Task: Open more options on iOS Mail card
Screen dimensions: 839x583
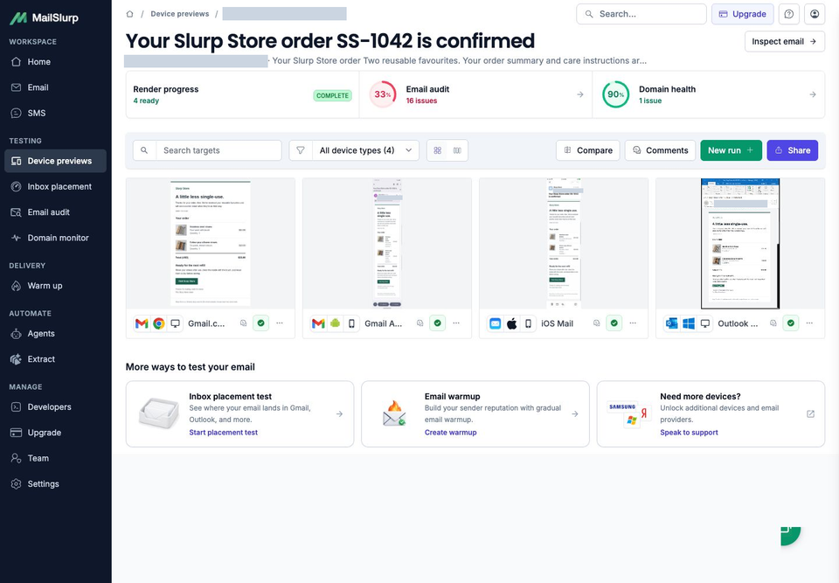Action: [633, 323]
